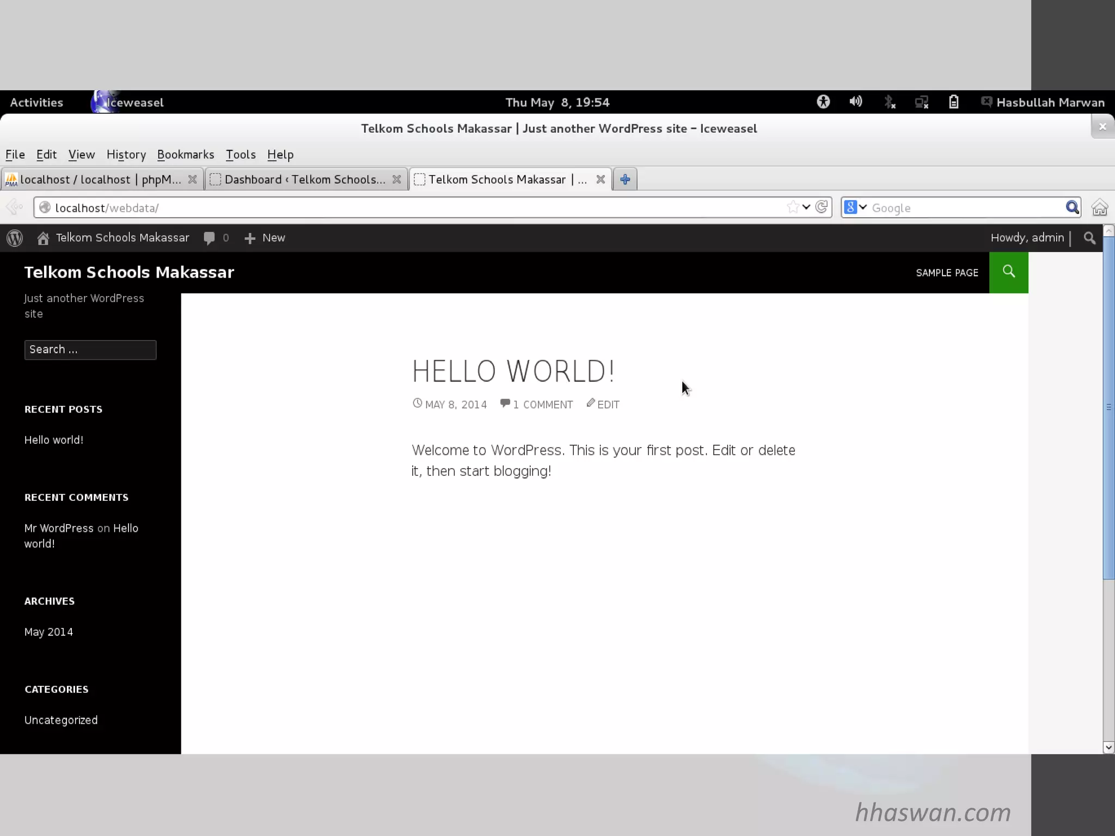The image size is (1115, 836).
Task: Bookmark page with the star icon
Action: coord(793,207)
